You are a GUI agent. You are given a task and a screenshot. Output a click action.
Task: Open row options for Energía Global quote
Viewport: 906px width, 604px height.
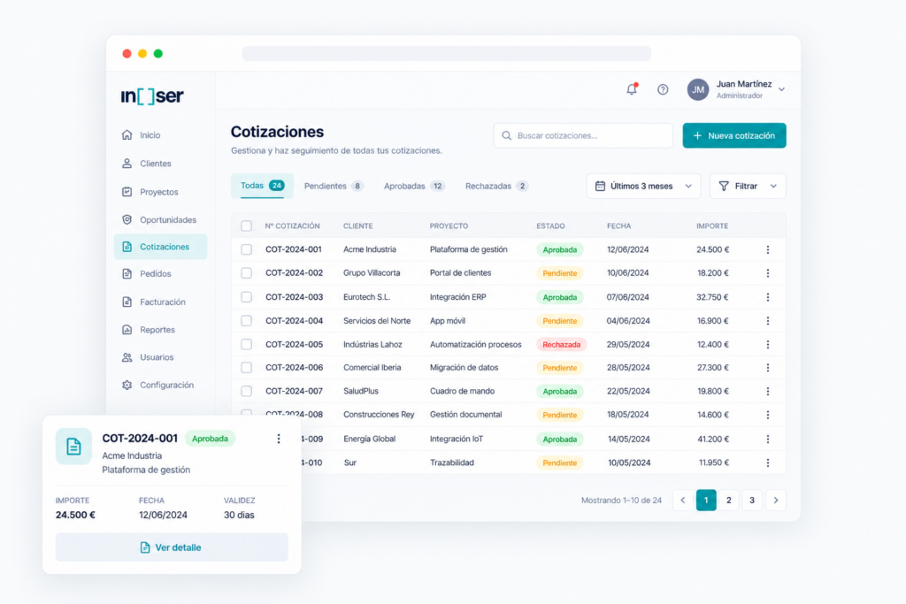coord(768,440)
